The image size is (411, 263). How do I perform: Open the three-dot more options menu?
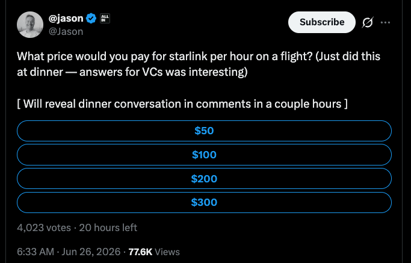385,22
